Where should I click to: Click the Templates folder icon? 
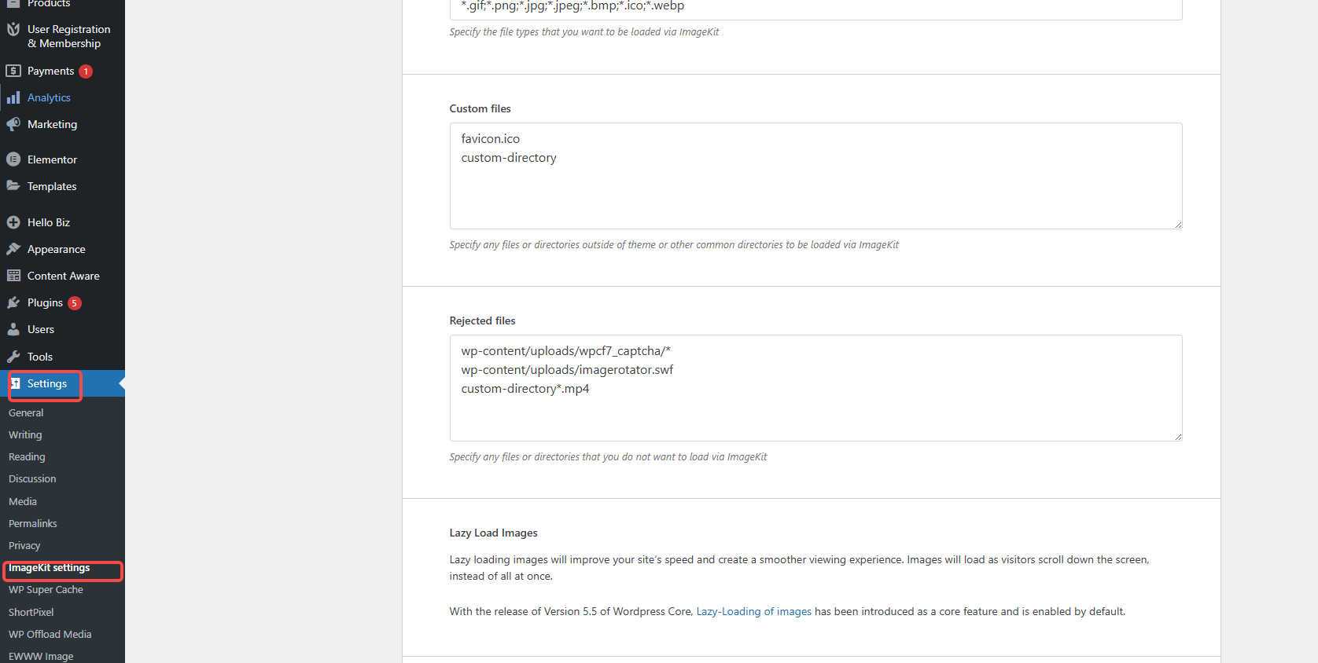13,186
